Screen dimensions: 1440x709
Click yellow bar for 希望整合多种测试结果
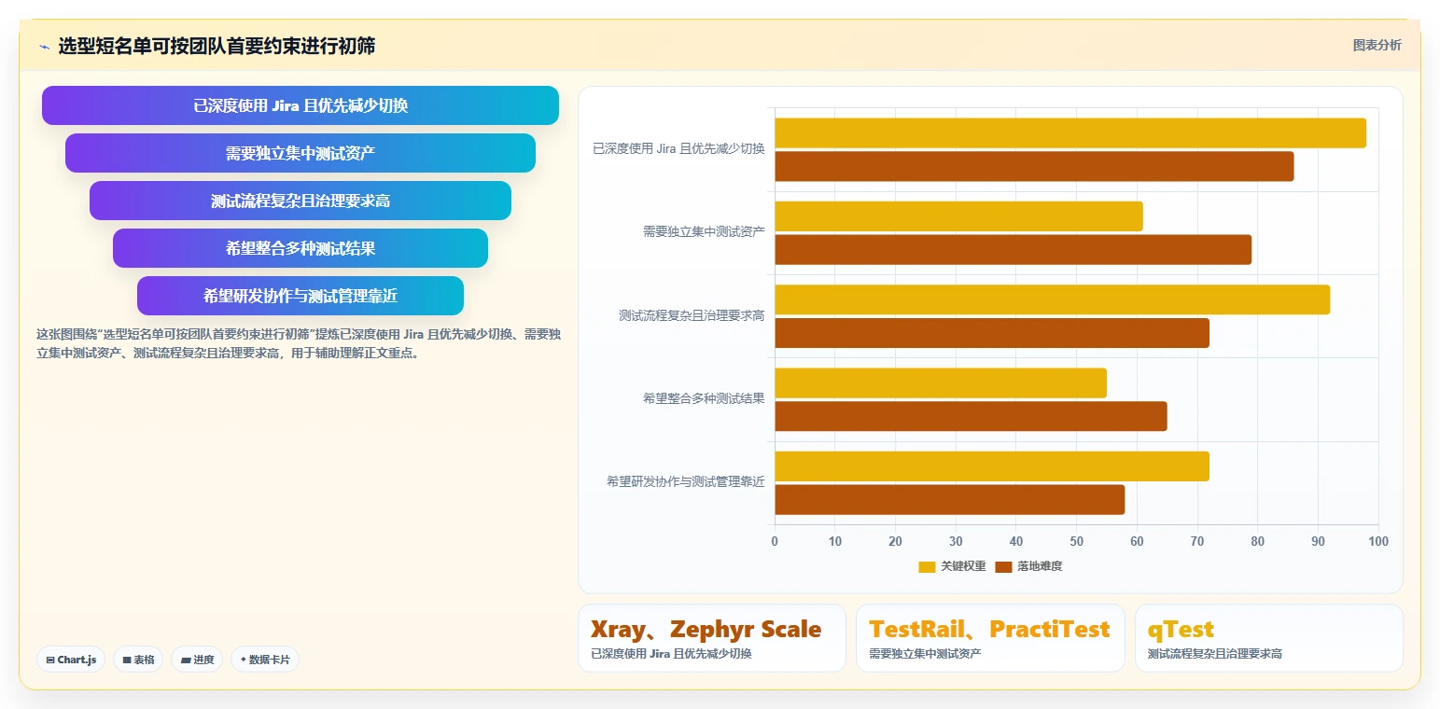point(941,383)
